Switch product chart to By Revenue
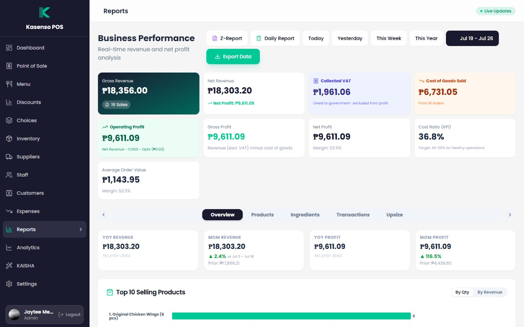Screen dimensions: 524x327 coord(490,292)
